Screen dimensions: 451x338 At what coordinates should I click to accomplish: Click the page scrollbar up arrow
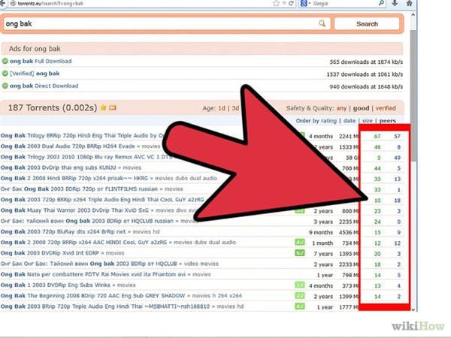tap(413, 15)
